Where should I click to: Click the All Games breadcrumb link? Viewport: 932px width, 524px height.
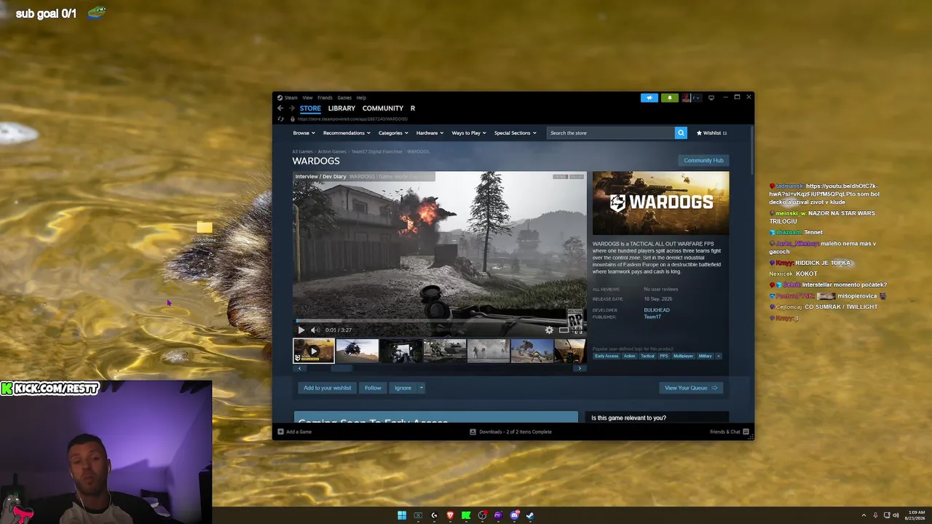coord(302,151)
